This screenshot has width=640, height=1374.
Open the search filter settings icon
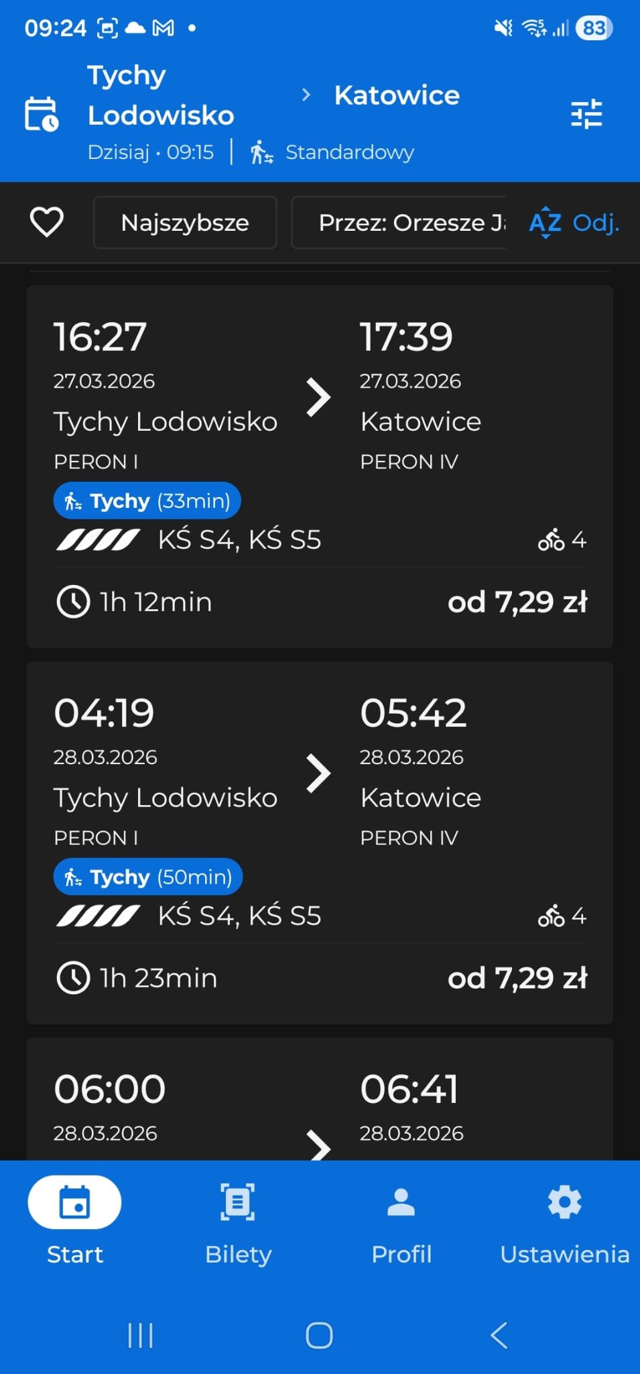click(x=586, y=114)
